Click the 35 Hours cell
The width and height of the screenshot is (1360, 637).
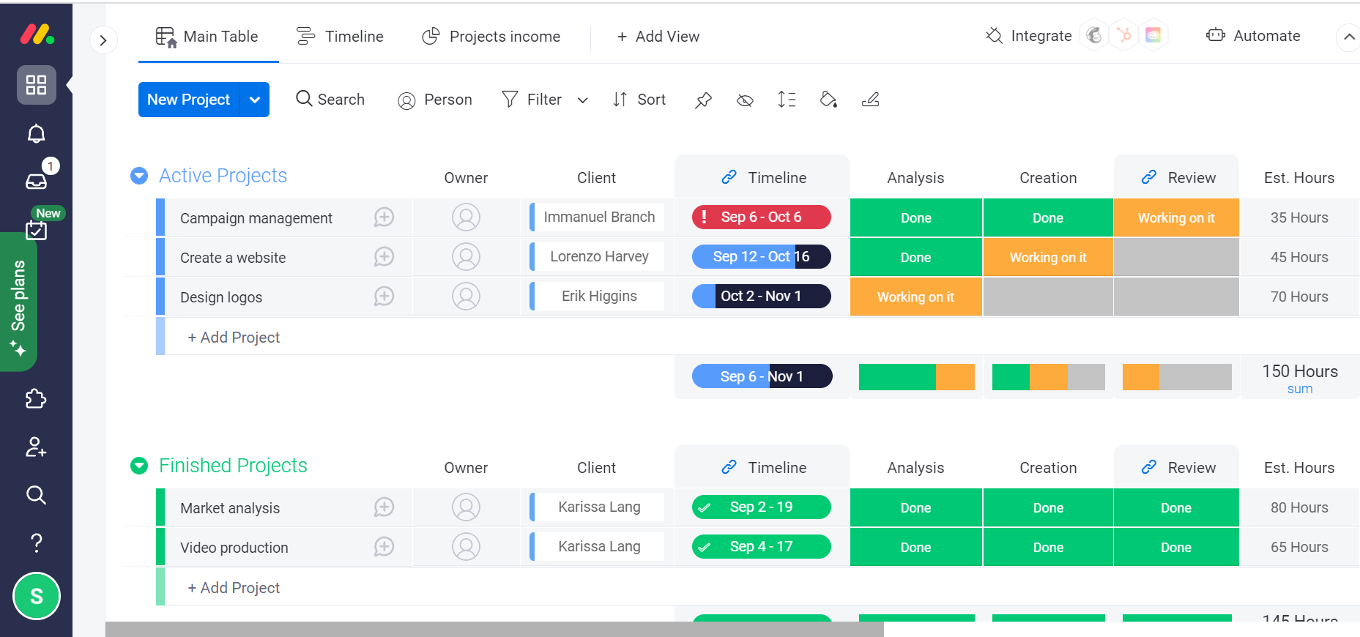tap(1299, 218)
